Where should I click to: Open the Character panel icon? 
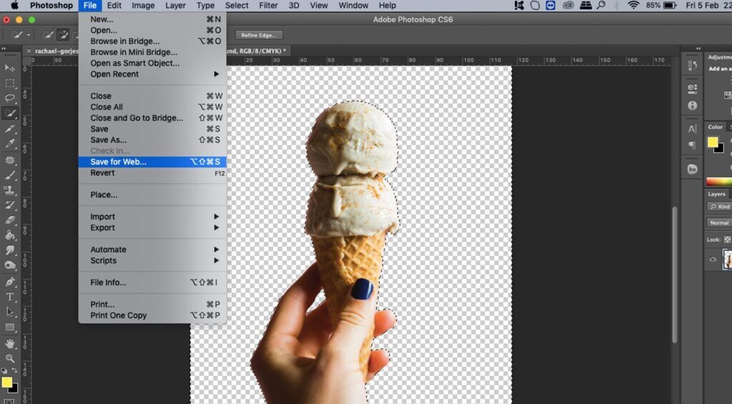[x=692, y=129]
